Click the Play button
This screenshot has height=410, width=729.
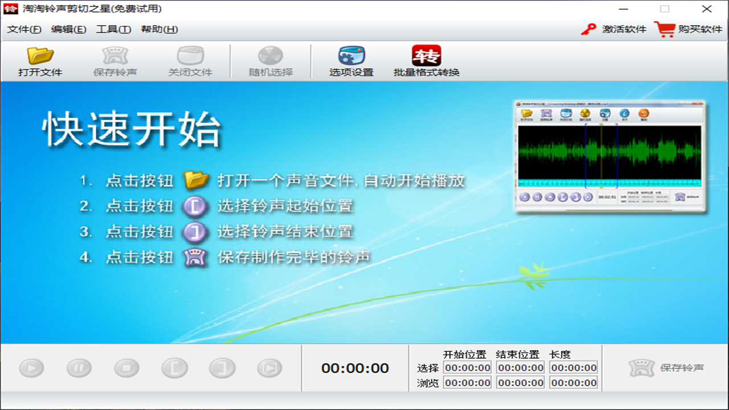point(31,368)
